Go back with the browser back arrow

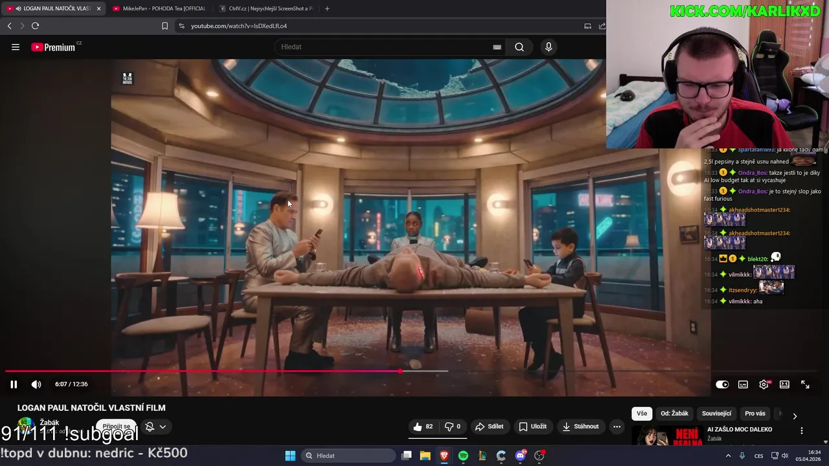(9, 26)
